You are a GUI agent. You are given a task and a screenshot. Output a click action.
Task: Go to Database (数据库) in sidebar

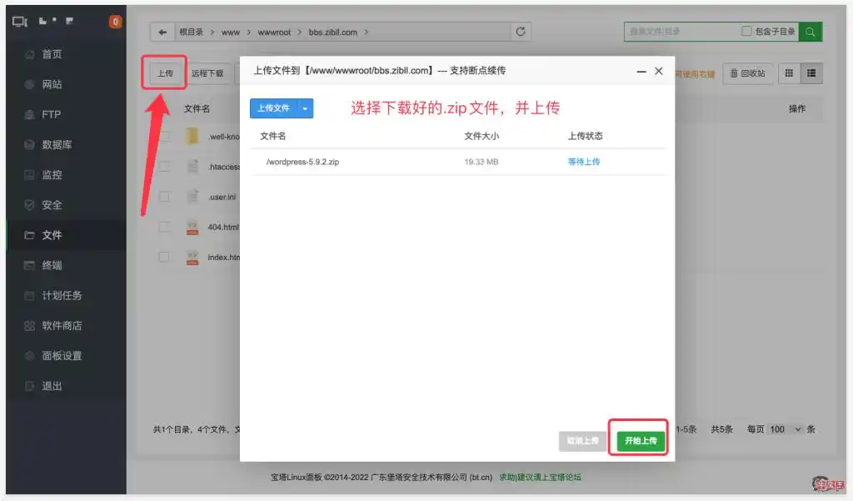coord(57,144)
